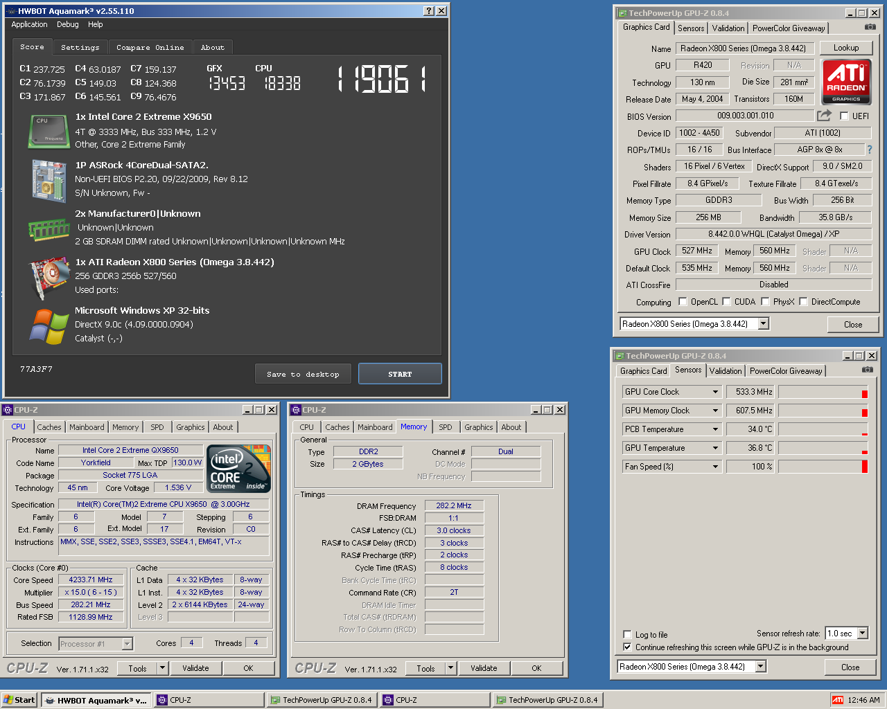The image size is (887, 709).
Task: Click the Bus Interface question mark icon
Action: (x=869, y=150)
